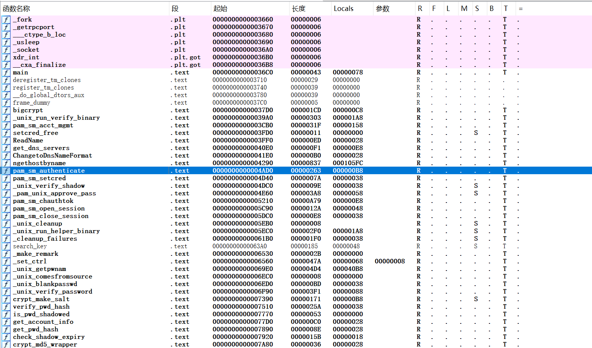Viewport: 592px width, 348px height.
Task: Click function icon beside pam_sm_authenticate
Action: click(6, 171)
